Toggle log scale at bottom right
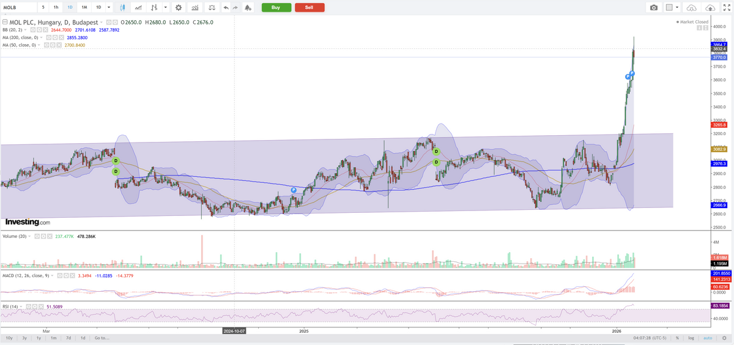Image resolution: width=734 pixels, height=345 pixels. point(691,338)
